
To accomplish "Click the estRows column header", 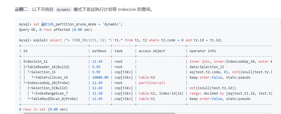I will [99, 51].
